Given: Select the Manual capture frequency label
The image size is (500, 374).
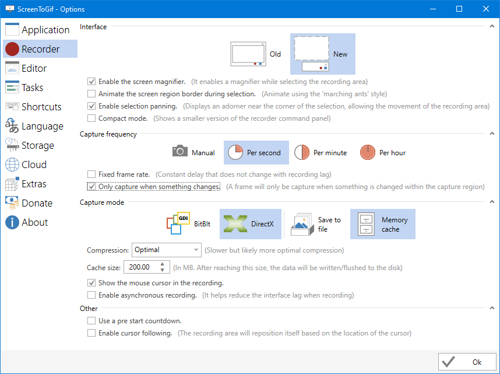Looking at the screenshot, I should [203, 153].
